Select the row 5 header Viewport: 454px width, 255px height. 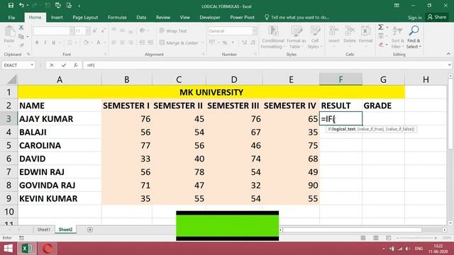click(9, 145)
